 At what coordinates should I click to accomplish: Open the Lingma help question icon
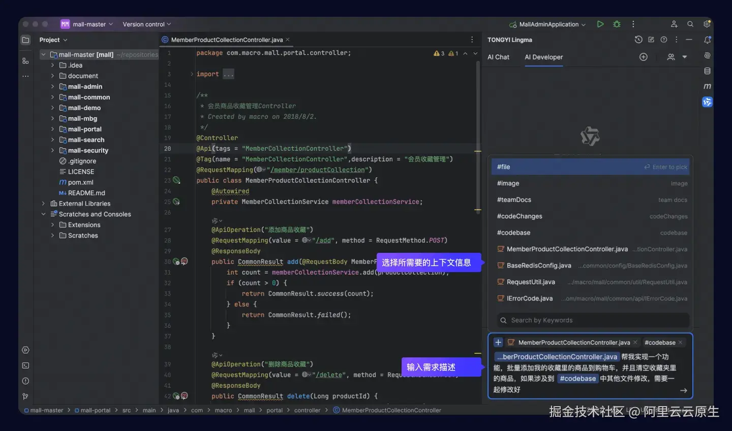coord(663,40)
